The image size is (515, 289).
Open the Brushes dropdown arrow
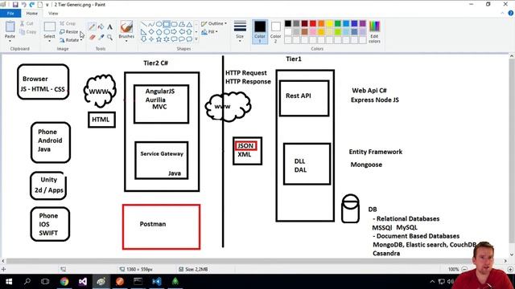point(126,41)
